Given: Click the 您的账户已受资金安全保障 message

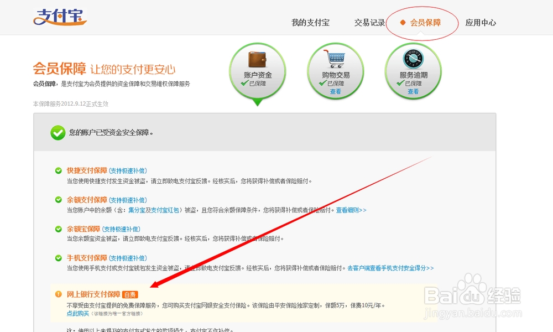Looking at the screenshot, I should pyautogui.click(x=111, y=133).
